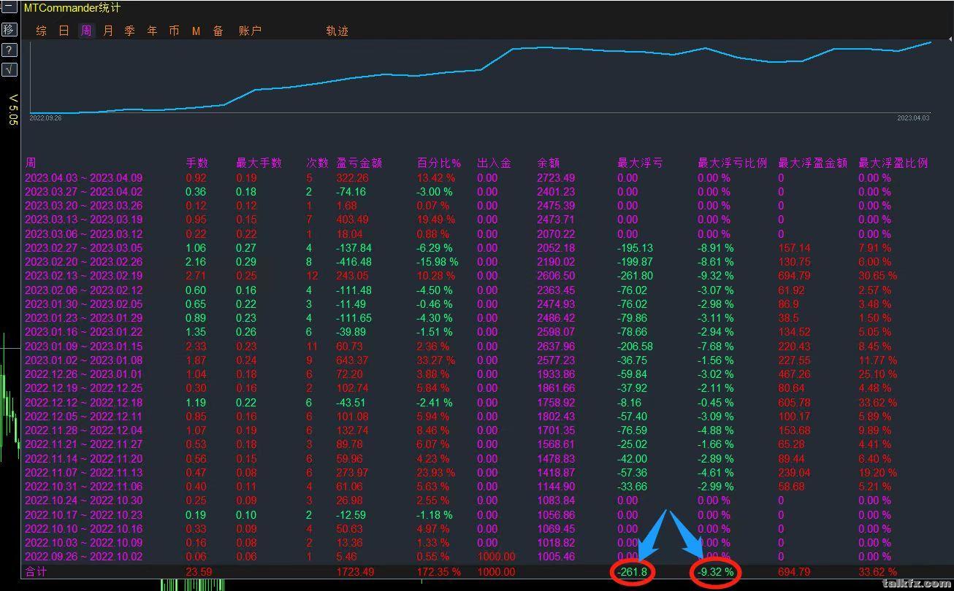The height and width of the screenshot is (591, 954).
Task: Select week row 2023.04.03 ~ 2023.04.09
Action: click(84, 177)
